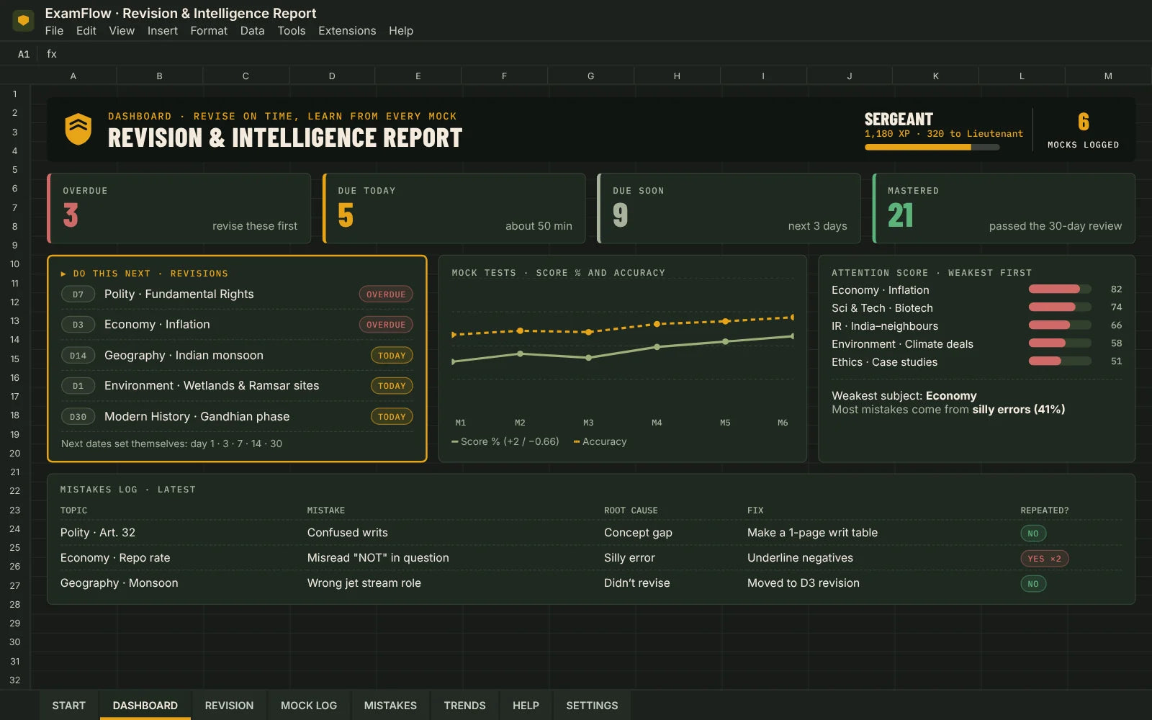Click the A1 cell reference box
Viewport: 1152px width, 720px height.
coord(24,54)
